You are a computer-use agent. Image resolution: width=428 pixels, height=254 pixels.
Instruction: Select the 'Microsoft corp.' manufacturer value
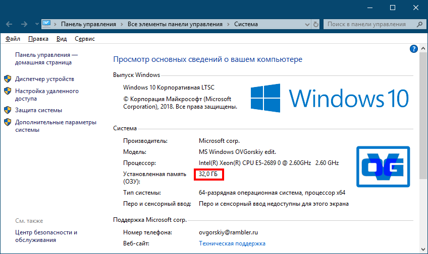click(x=219, y=141)
